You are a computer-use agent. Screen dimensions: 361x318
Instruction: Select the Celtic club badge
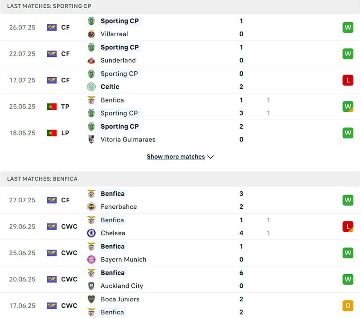(92, 87)
